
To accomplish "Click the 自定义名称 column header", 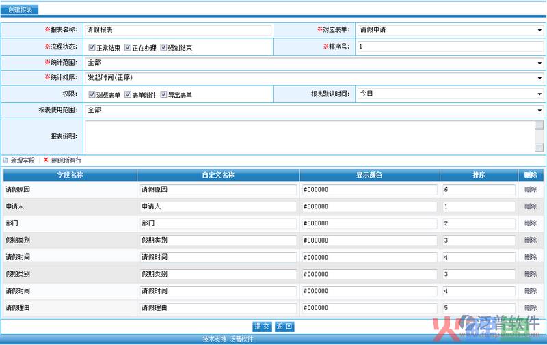I will point(218,175).
